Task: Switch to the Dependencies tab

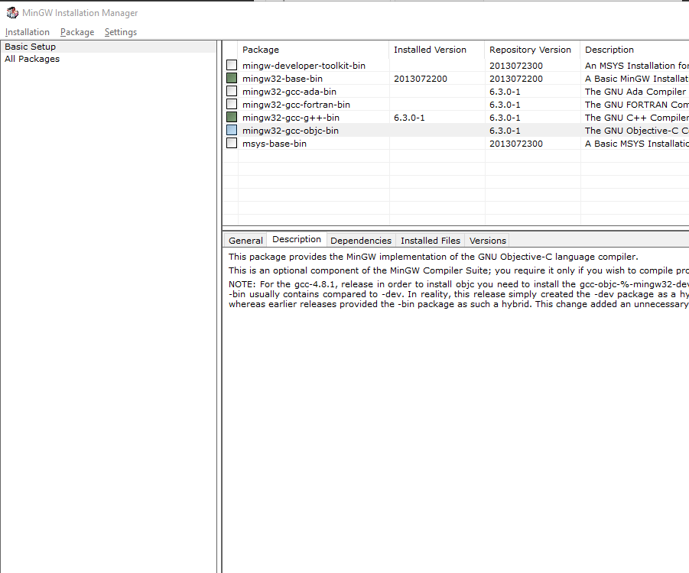Action: pyautogui.click(x=361, y=241)
